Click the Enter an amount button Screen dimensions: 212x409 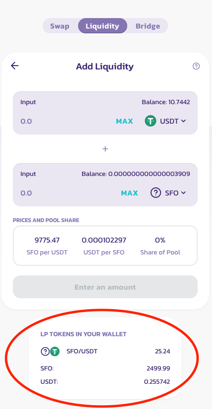click(105, 287)
